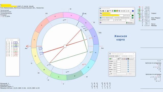Screen dimensions: 163x92
Task: Click the blue icon at the toolbar's right end
Action: [x=133, y=11]
